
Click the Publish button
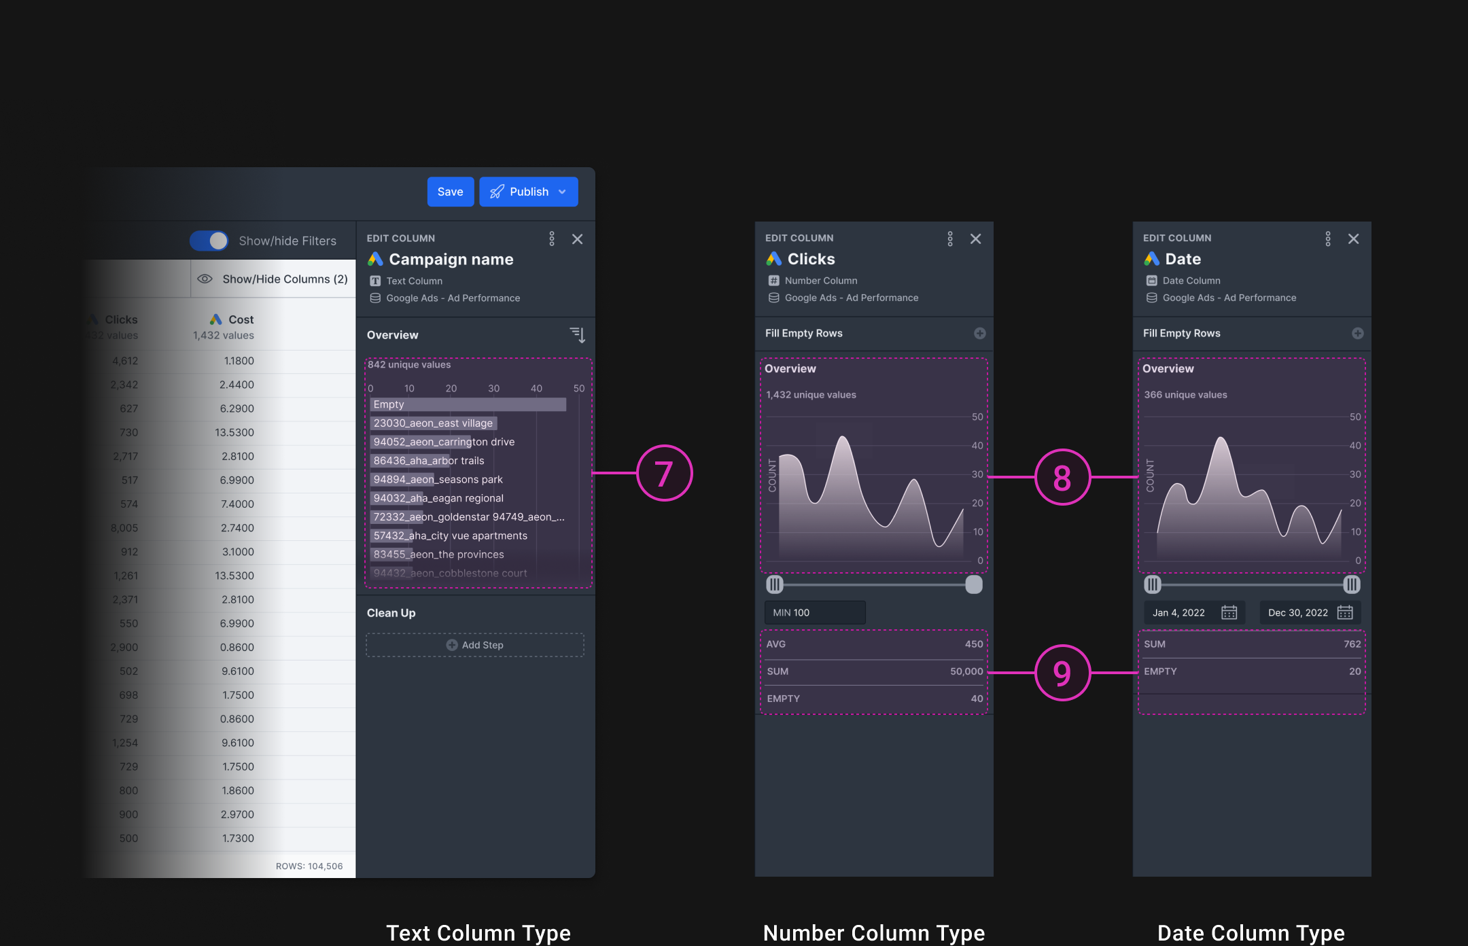[x=528, y=192]
